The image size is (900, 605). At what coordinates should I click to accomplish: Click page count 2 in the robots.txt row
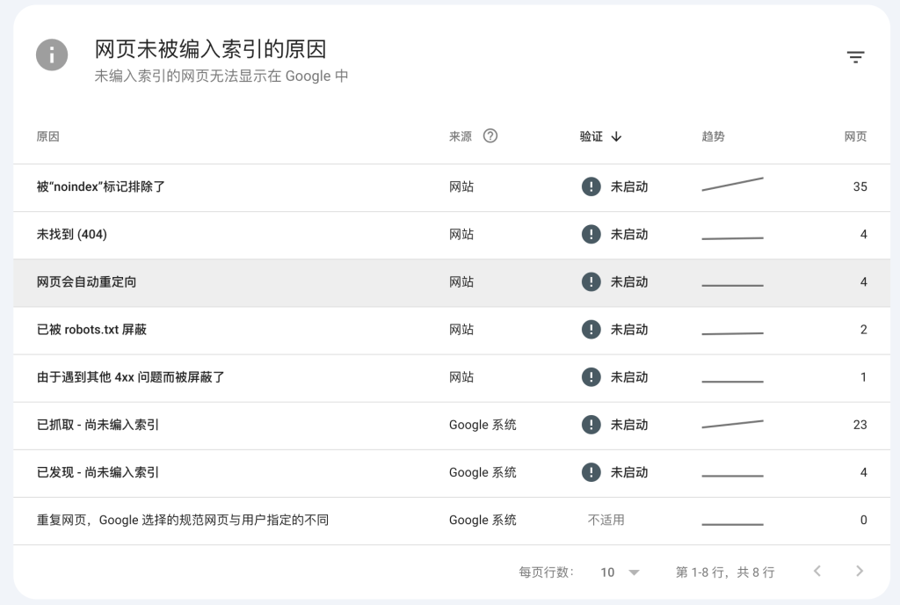click(x=863, y=330)
